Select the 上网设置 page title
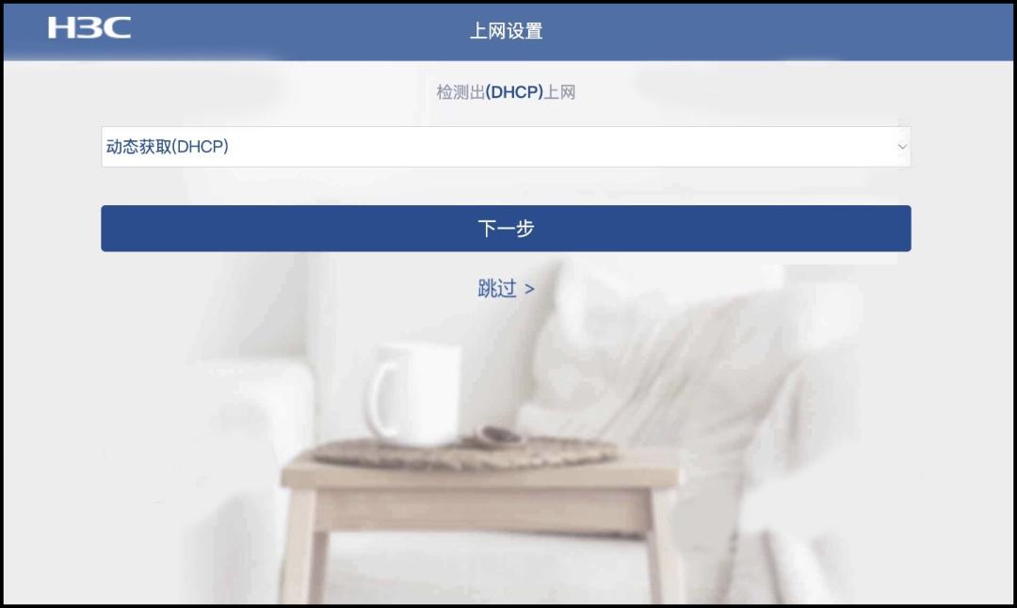Viewport: 1017px width, 608px height. (x=506, y=30)
